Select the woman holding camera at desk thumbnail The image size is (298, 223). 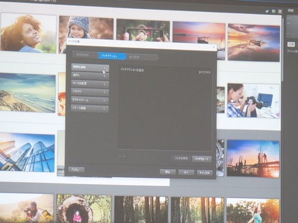pyautogui.click(x=253, y=101)
